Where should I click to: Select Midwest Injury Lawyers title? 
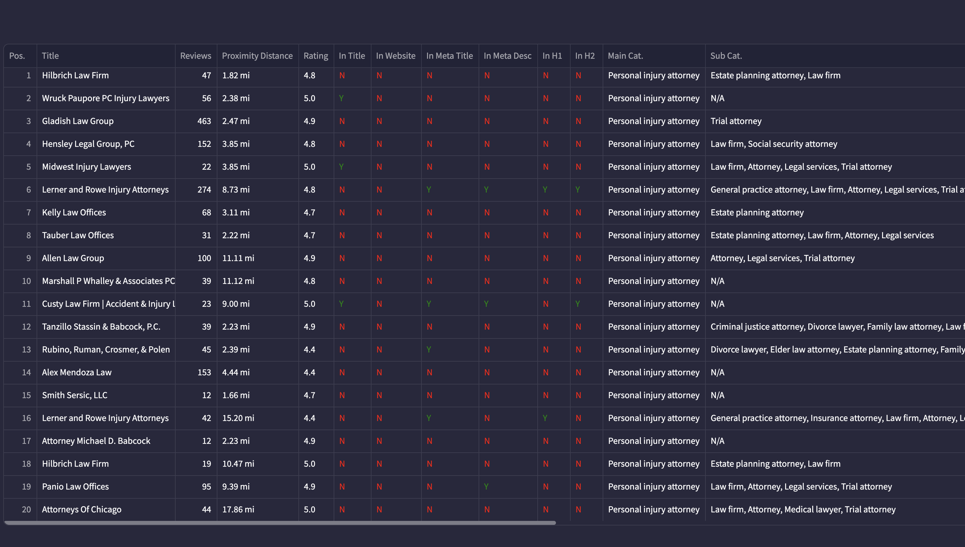[x=87, y=167]
